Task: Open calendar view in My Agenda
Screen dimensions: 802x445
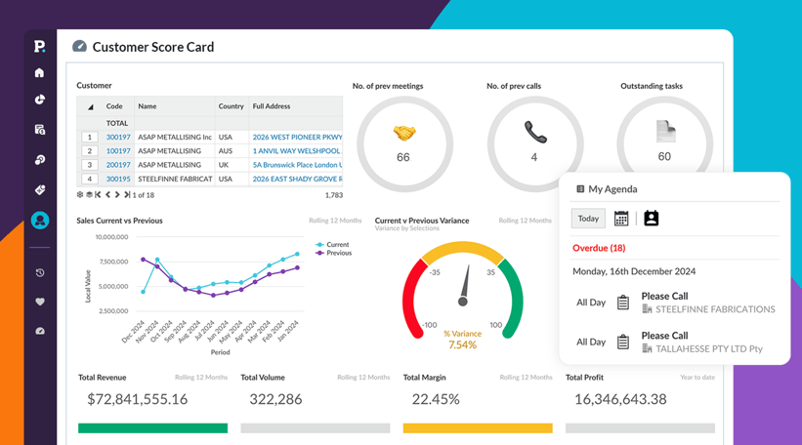Action: point(621,219)
